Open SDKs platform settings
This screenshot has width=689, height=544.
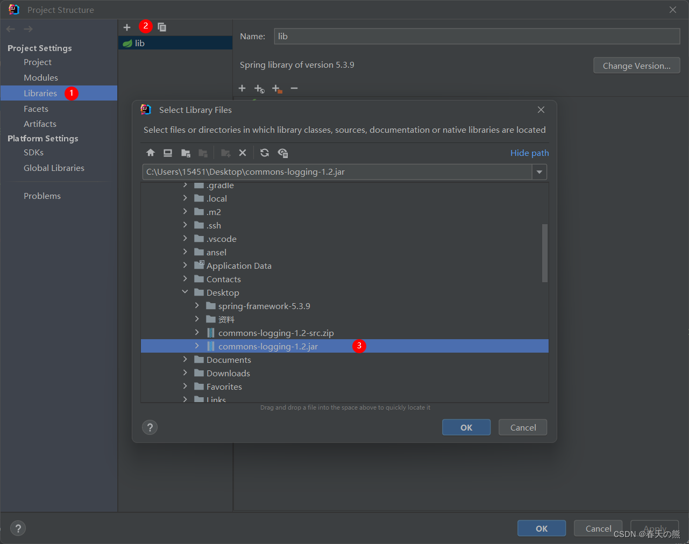tap(33, 153)
